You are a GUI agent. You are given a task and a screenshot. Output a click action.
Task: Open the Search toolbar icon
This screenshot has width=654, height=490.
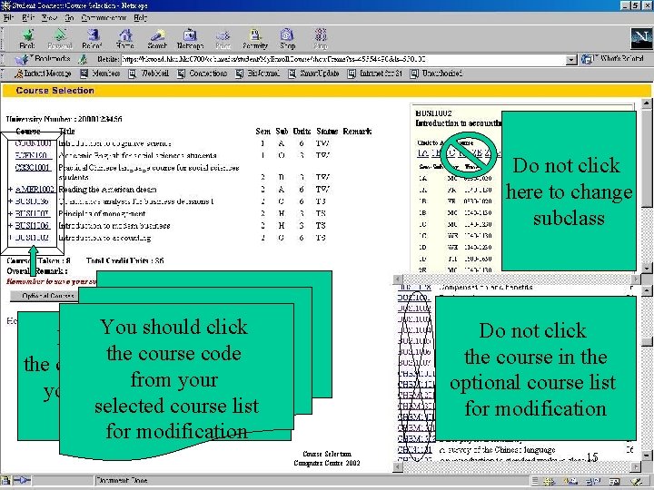(157, 39)
